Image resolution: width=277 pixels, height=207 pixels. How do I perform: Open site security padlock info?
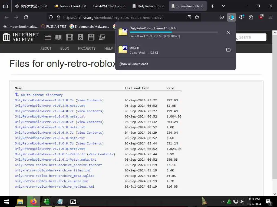point(58,17)
